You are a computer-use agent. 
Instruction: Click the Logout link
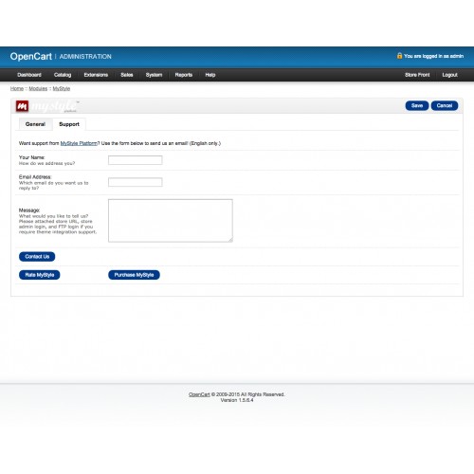449,75
